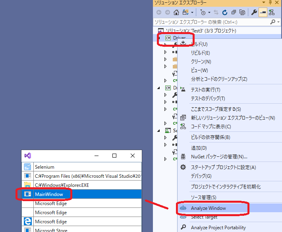Select the Microsoft Store row
The image size is (282, 232).
click(x=82, y=229)
